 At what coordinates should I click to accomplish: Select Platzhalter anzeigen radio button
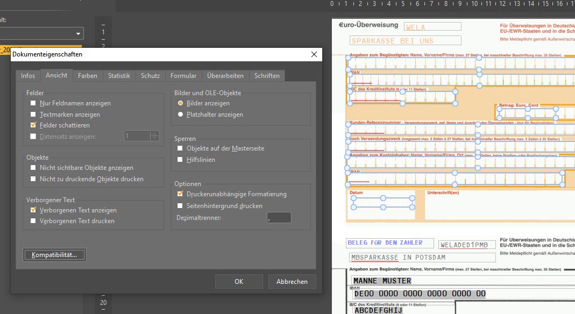click(180, 115)
